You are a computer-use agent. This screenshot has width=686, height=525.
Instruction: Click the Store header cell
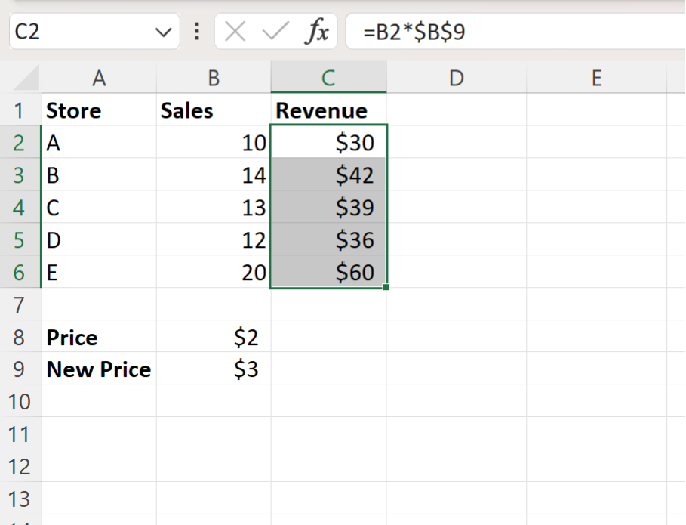coord(100,110)
